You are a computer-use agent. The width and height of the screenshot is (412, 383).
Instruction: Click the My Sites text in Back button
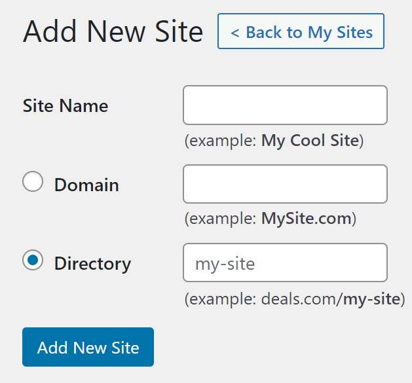[340, 33]
